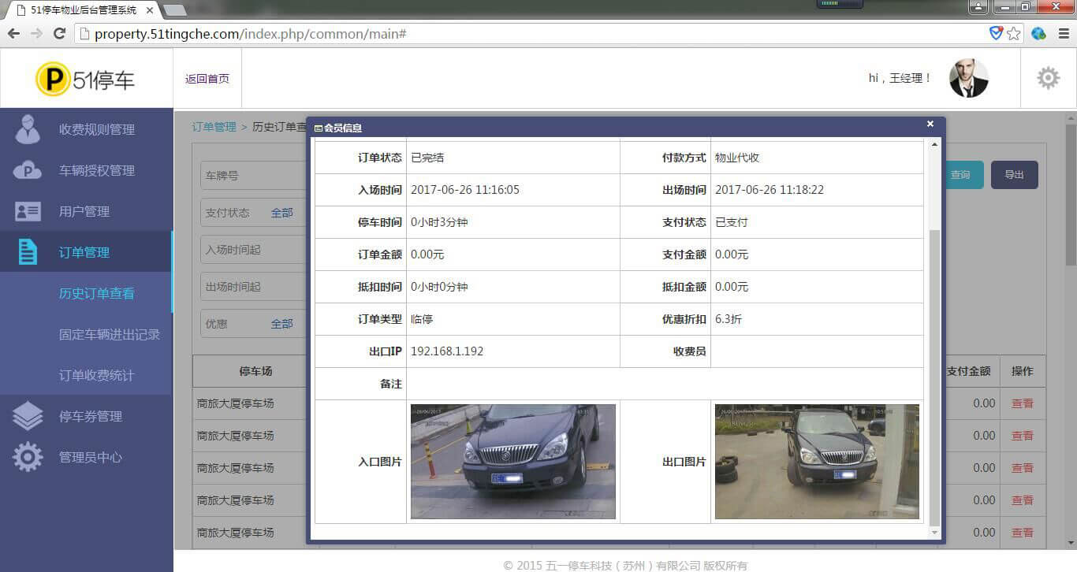
Task: Reload the page in browser
Action: click(59, 34)
